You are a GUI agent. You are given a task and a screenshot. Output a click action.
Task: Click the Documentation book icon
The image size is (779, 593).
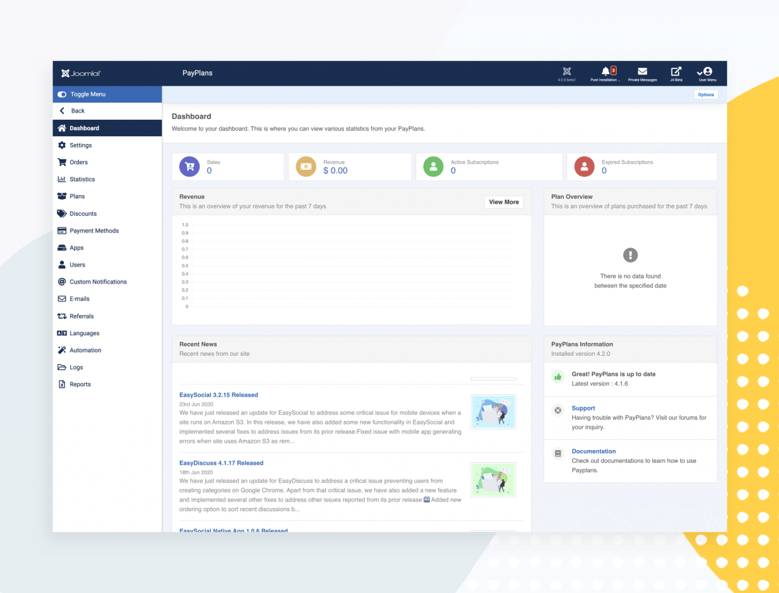tap(558, 454)
